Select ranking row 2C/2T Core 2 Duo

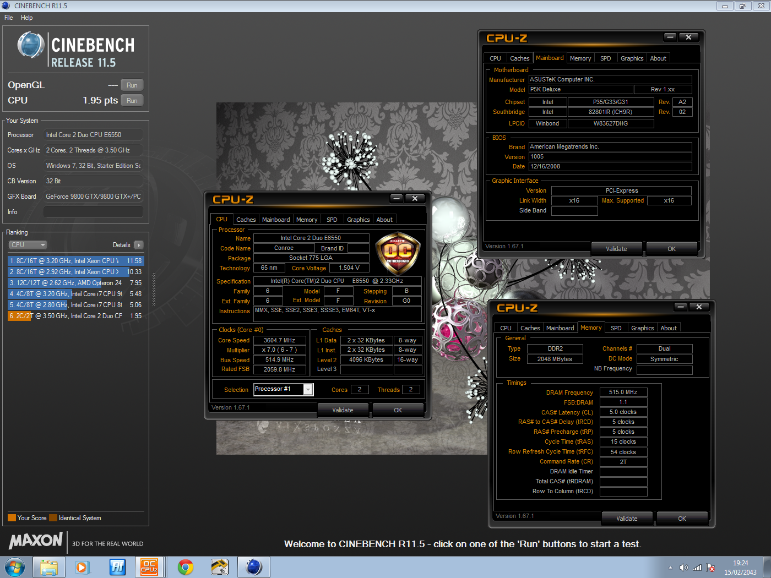click(x=75, y=316)
